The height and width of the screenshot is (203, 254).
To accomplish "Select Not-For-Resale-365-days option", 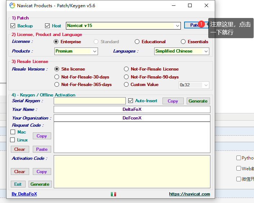I will [57, 85].
